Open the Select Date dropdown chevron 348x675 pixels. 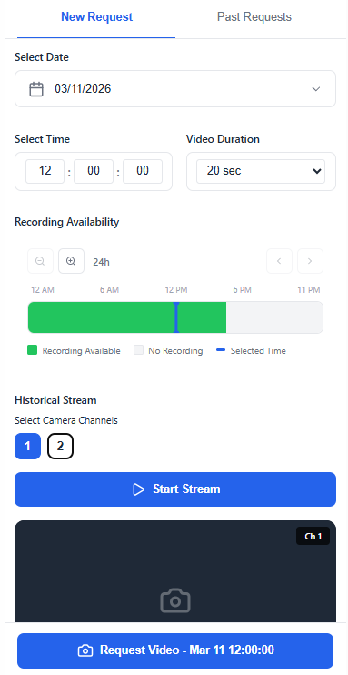316,89
